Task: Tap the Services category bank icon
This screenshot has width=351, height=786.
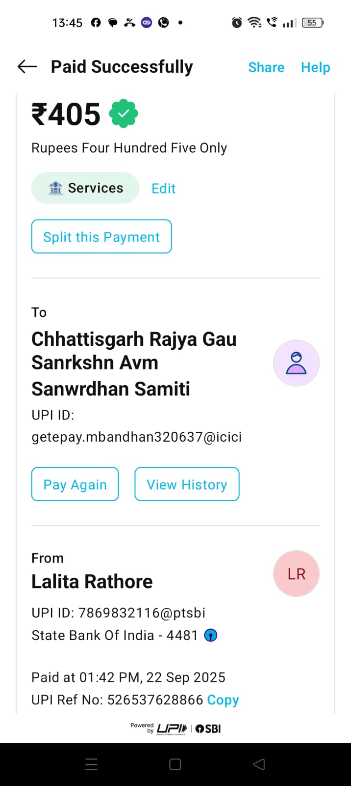Action: tap(55, 188)
